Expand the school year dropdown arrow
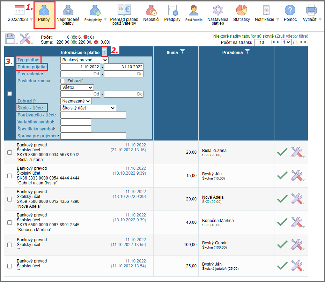325x282 pixels. (x=31, y=20)
